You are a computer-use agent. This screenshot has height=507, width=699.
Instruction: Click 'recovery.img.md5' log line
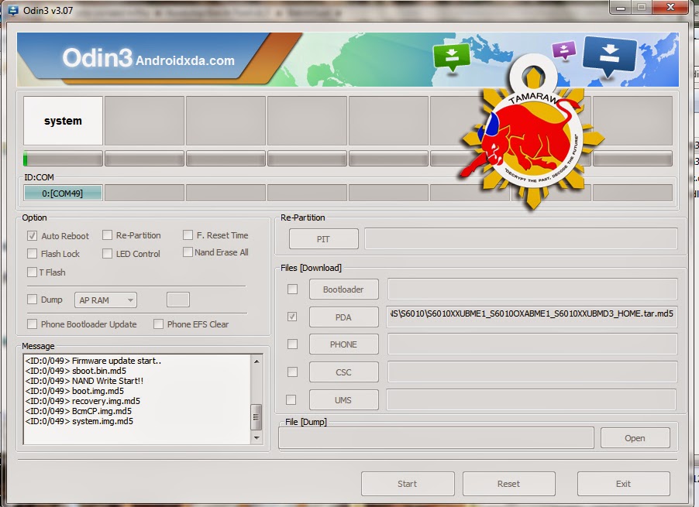click(83, 401)
